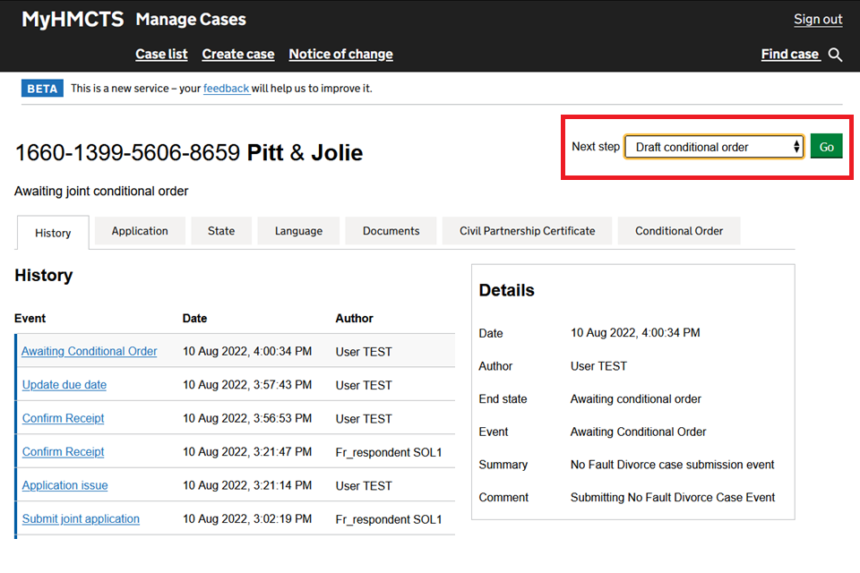Open the Language tab
860x573 pixels.
(298, 231)
